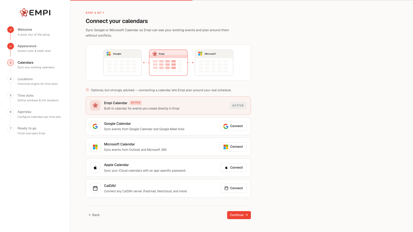
Task: Connect Google Calendar
Action: 233,126
